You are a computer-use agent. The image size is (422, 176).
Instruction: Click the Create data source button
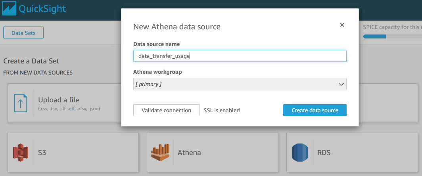315,110
